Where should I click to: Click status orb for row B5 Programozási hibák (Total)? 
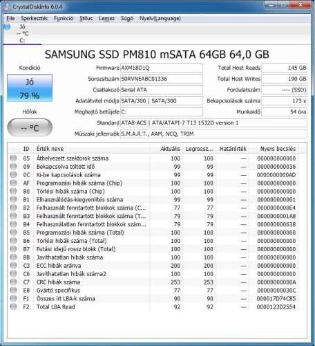tap(13, 233)
